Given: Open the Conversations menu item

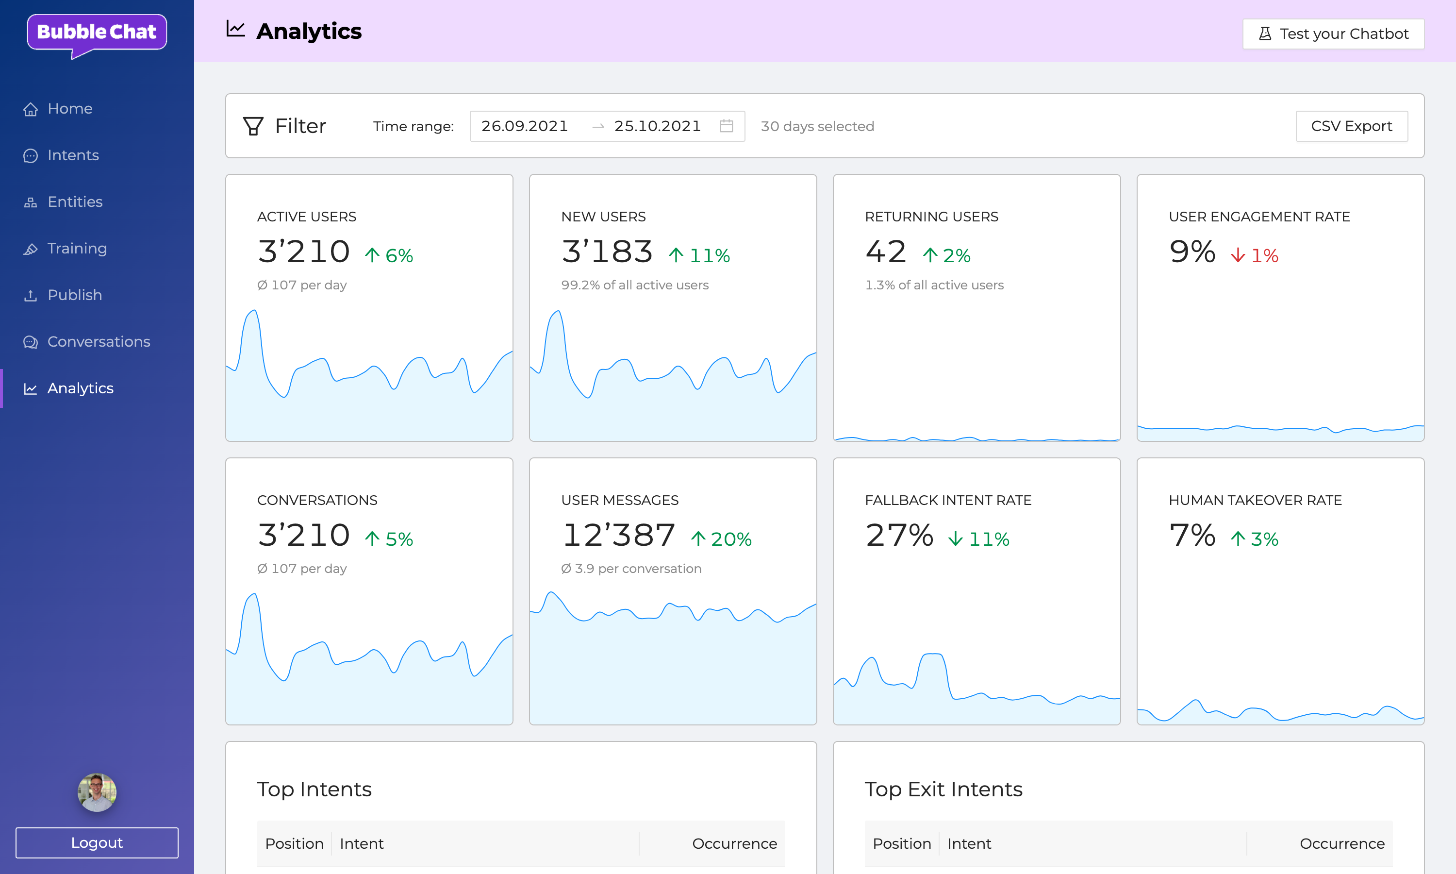Looking at the screenshot, I should [99, 342].
